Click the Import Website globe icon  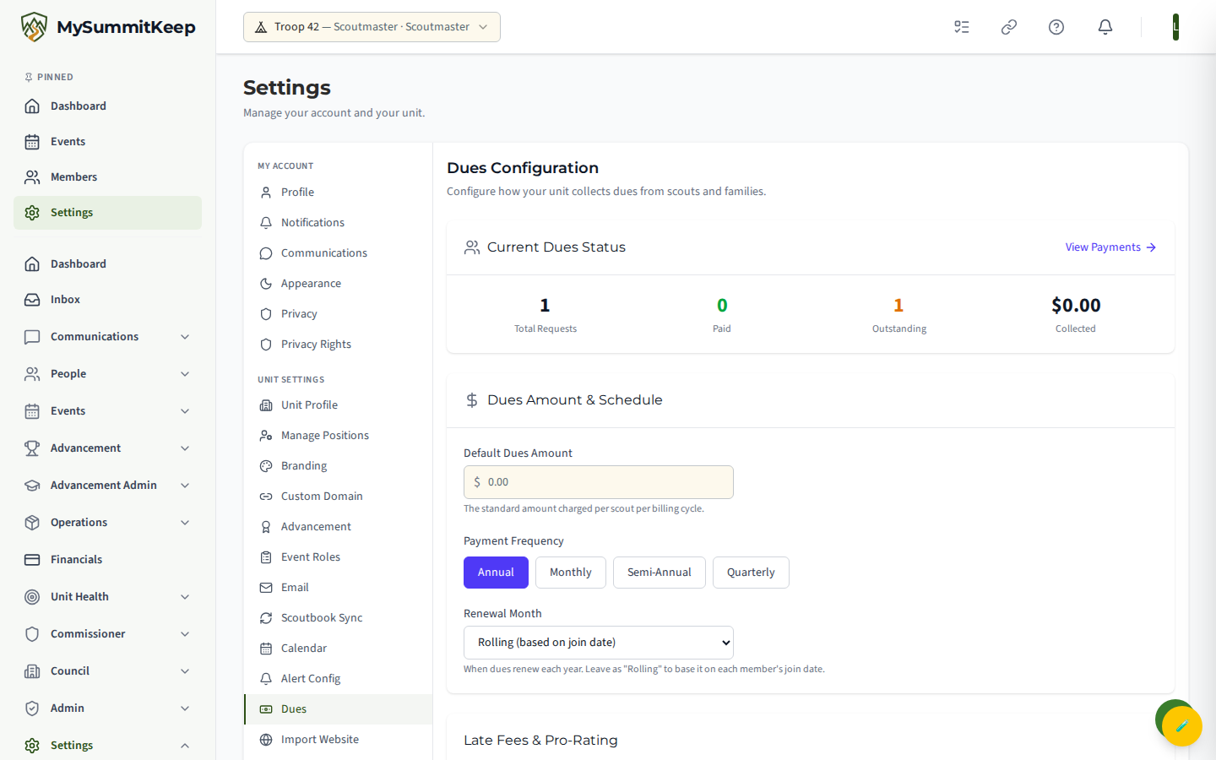tap(266, 740)
